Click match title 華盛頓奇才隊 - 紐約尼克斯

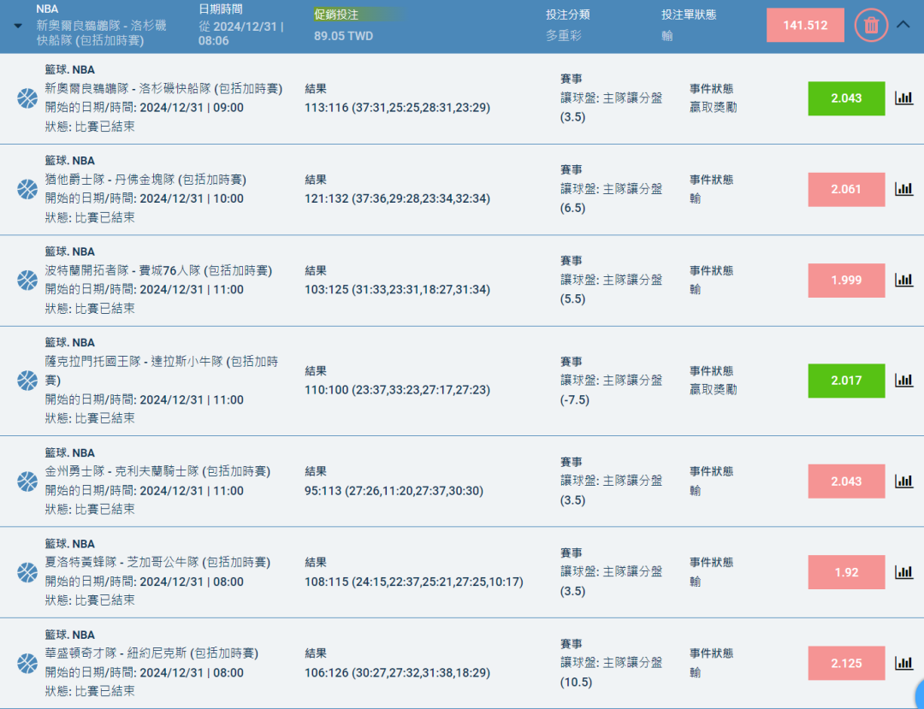pos(151,653)
